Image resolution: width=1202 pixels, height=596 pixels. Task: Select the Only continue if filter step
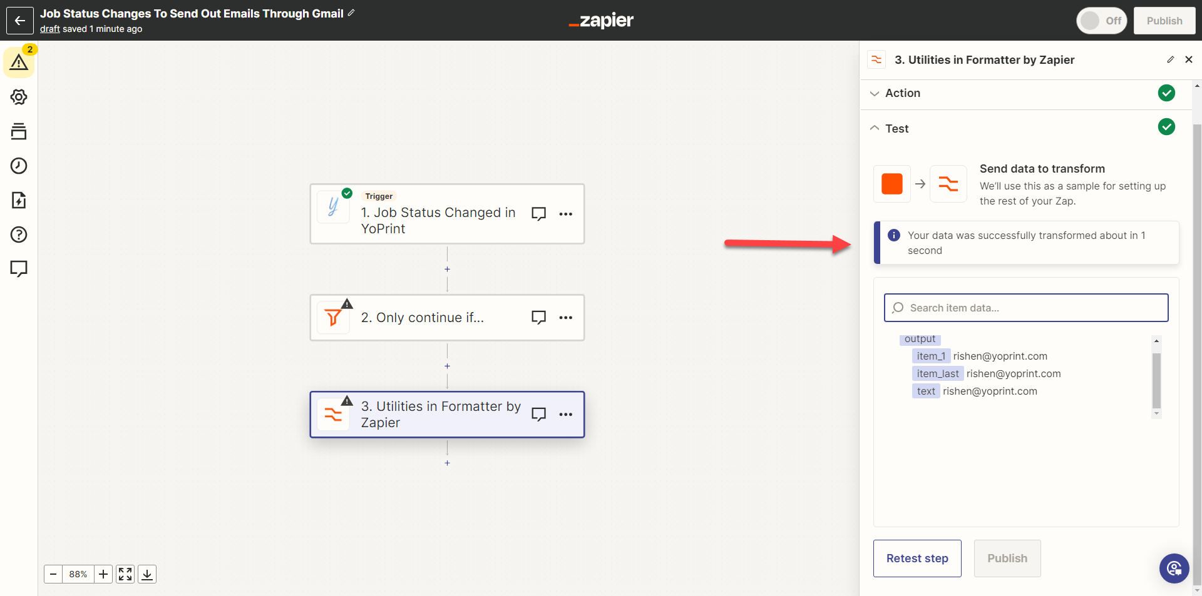447,318
